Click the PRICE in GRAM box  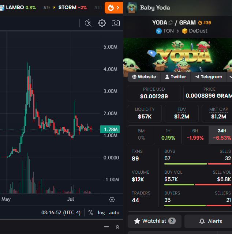click(208, 94)
